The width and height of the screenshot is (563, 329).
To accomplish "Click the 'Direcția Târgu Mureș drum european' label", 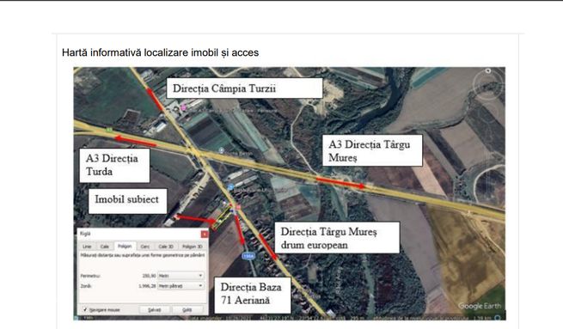I will click(338, 238).
